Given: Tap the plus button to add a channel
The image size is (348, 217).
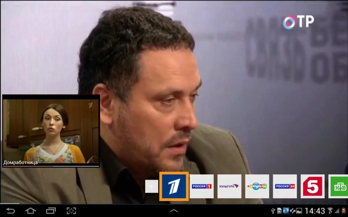Looking at the screenshot, I should (151, 187).
